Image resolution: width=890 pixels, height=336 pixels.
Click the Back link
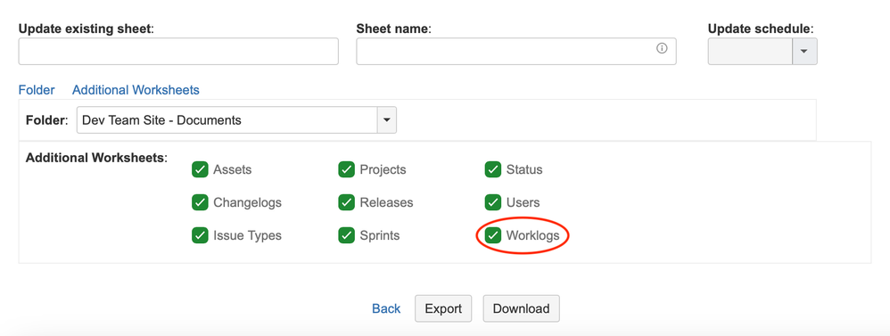(x=386, y=308)
